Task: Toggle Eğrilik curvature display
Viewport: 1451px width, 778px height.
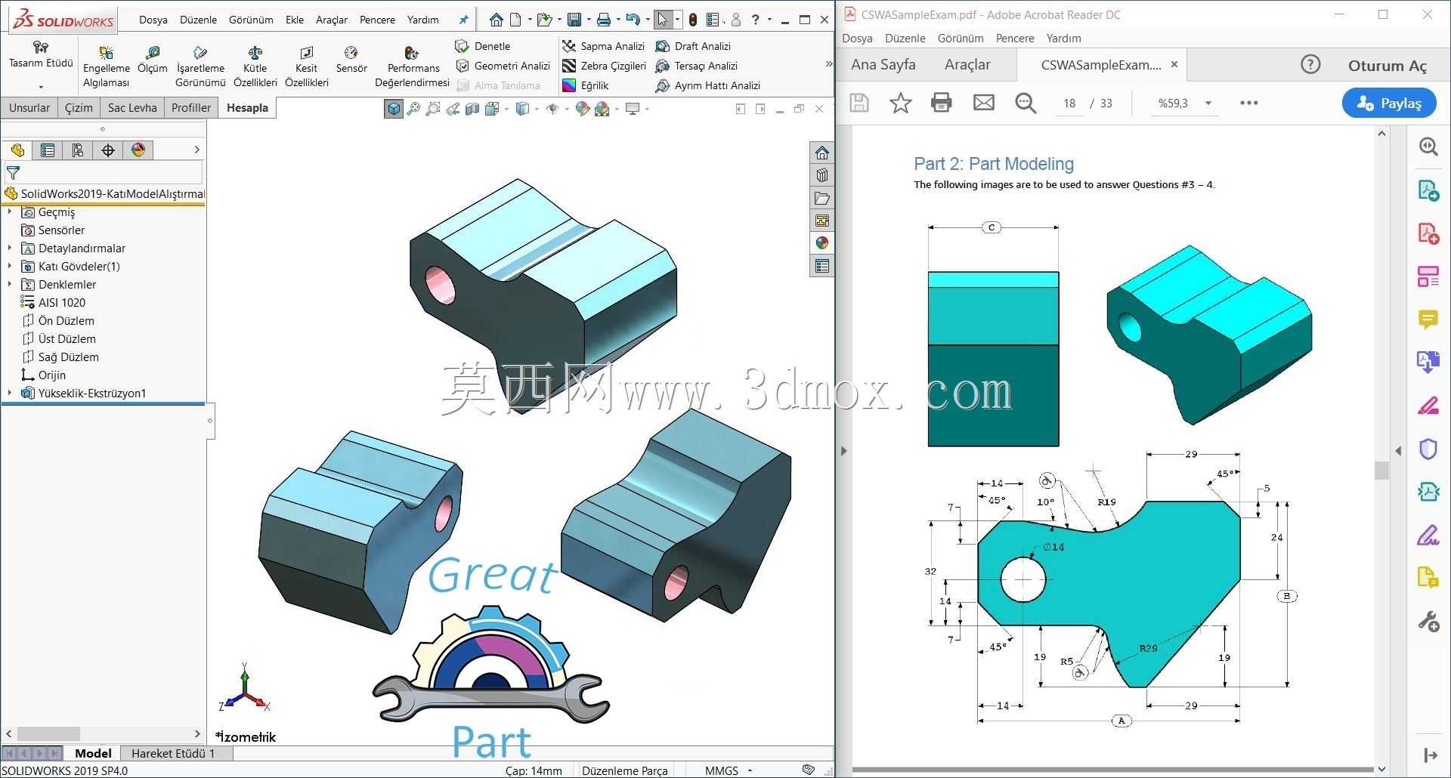Action: coord(586,85)
